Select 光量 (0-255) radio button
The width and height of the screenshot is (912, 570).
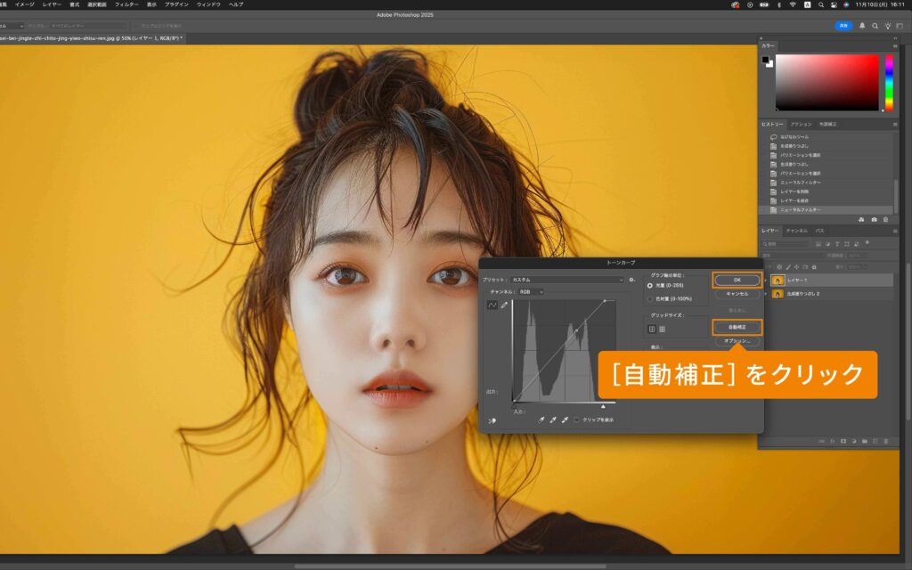(x=649, y=286)
